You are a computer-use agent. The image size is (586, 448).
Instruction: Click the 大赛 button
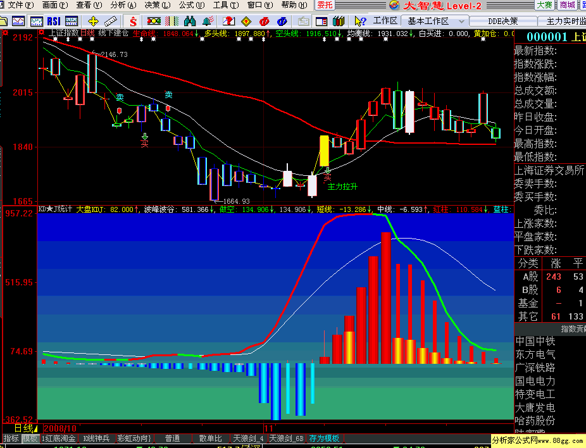tap(544, 5)
